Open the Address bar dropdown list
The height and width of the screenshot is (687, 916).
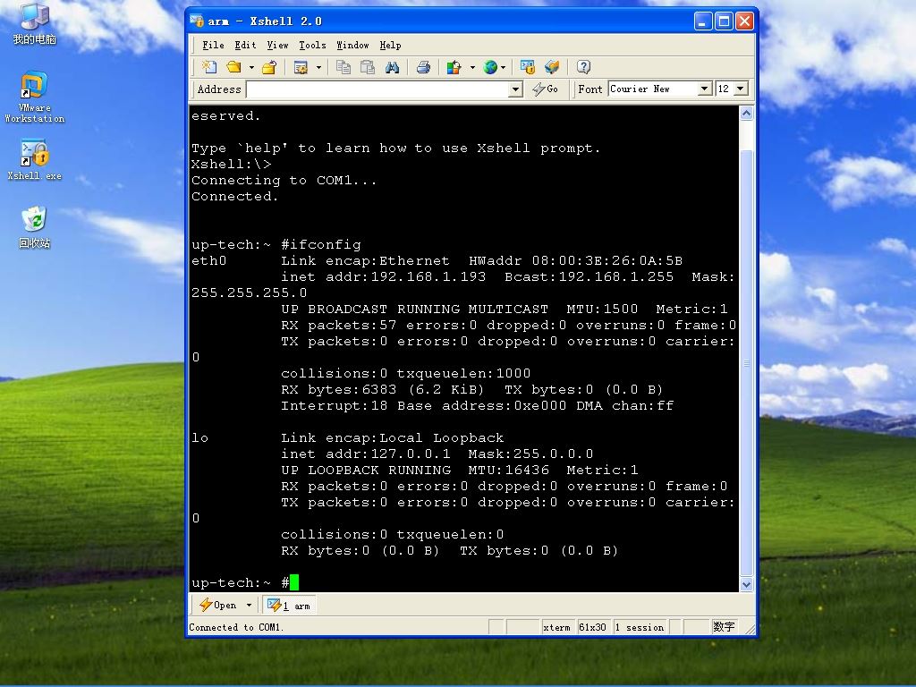(x=515, y=89)
